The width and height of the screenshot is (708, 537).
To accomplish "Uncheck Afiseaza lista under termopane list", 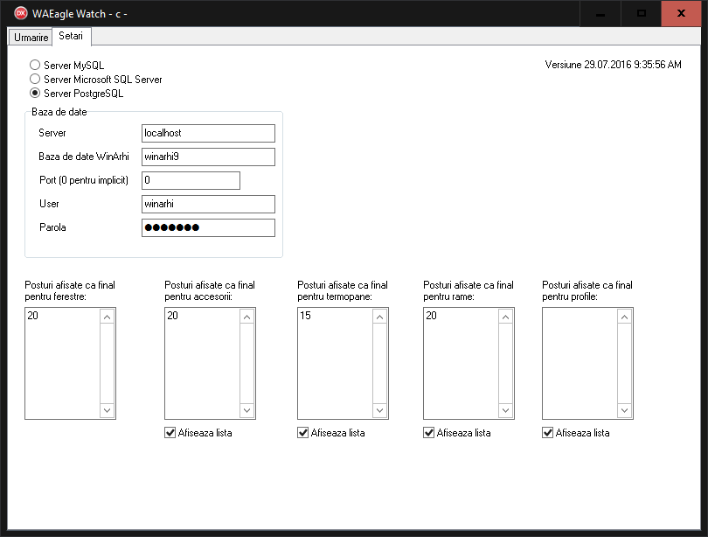I will (x=303, y=433).
